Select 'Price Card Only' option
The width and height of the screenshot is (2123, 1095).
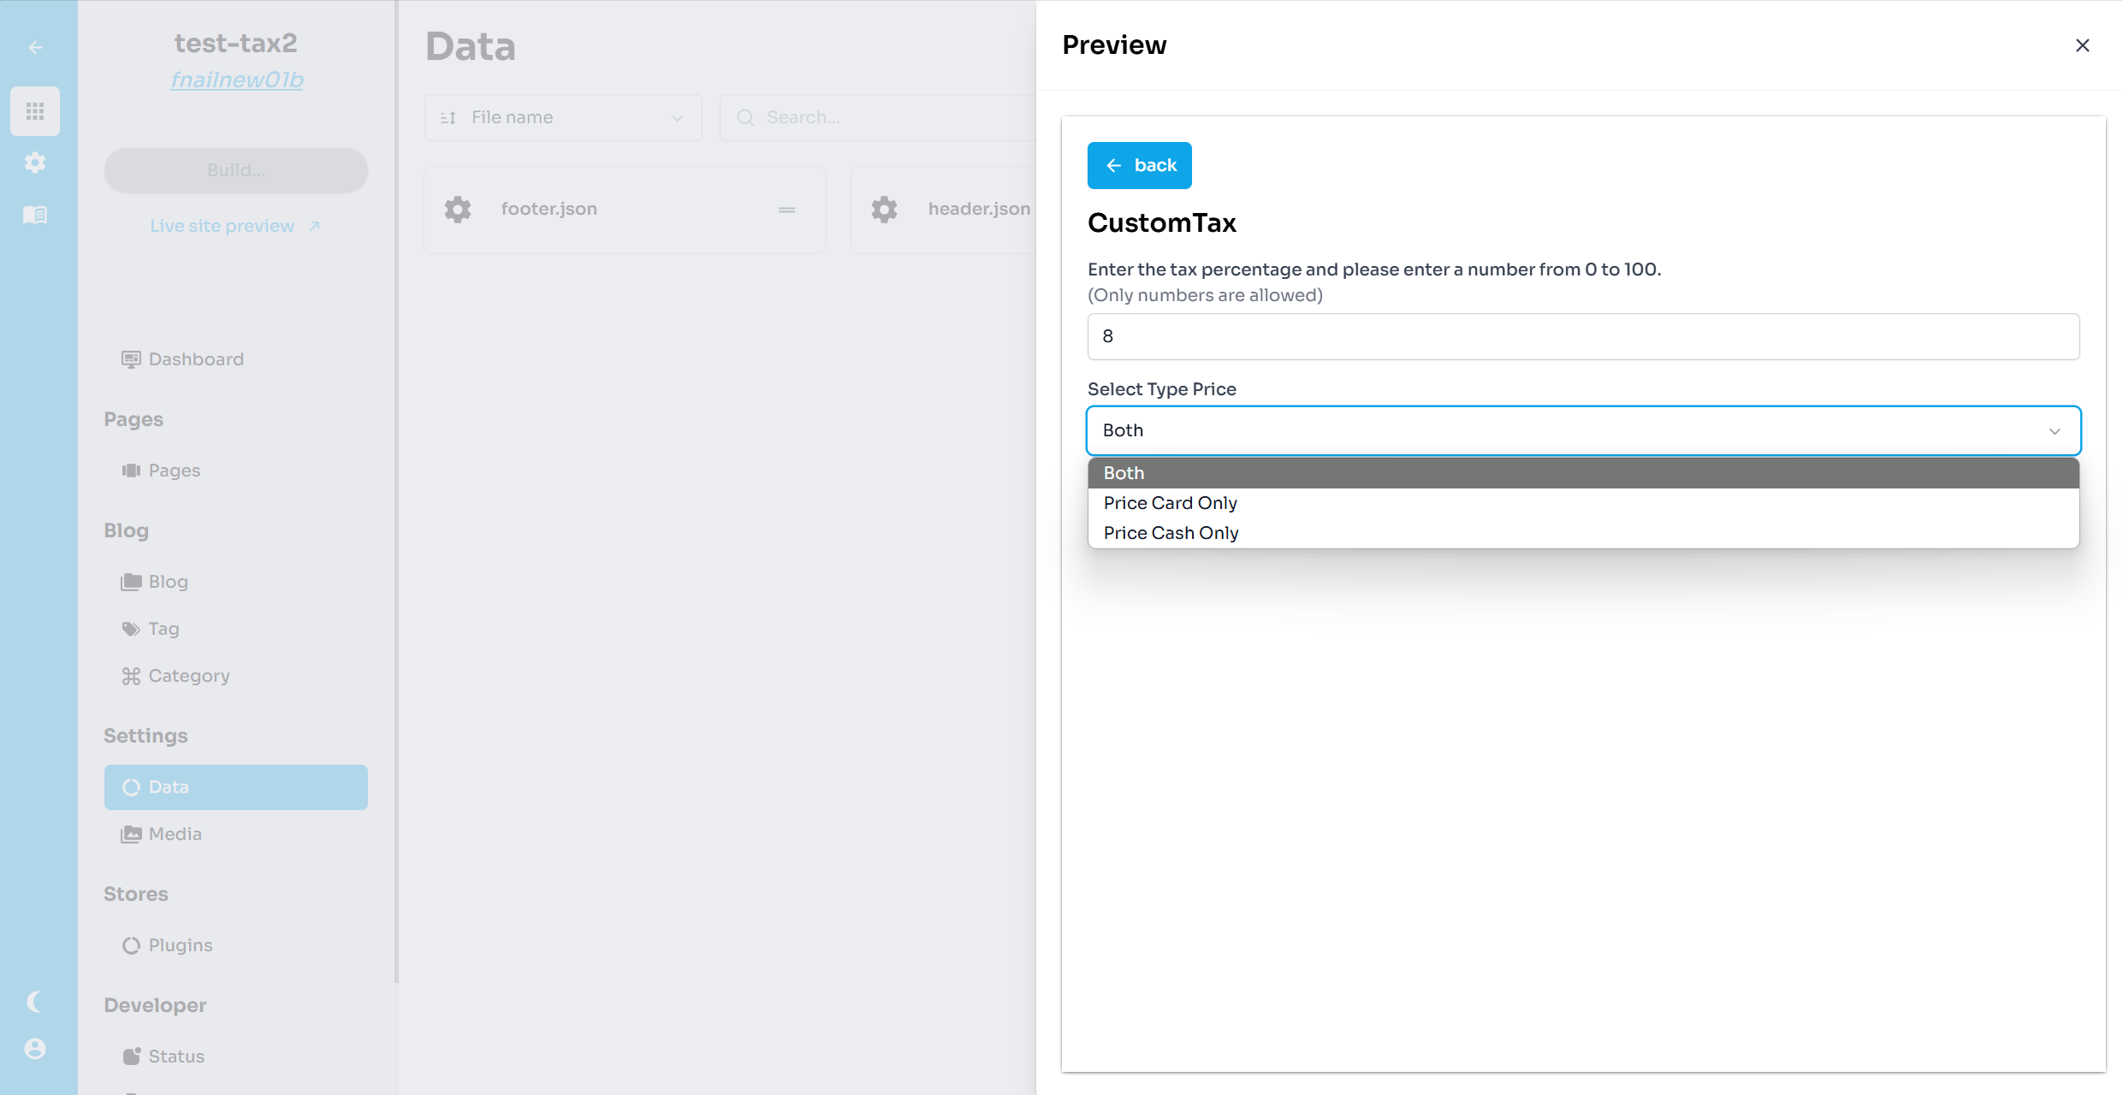coord(1170,503)
